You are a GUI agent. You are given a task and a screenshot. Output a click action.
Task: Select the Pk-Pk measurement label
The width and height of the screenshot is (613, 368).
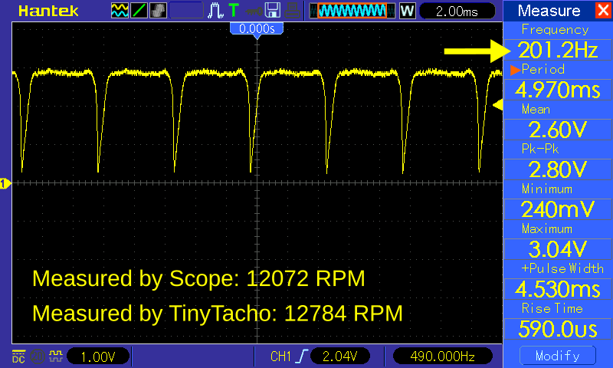[540, 149]
